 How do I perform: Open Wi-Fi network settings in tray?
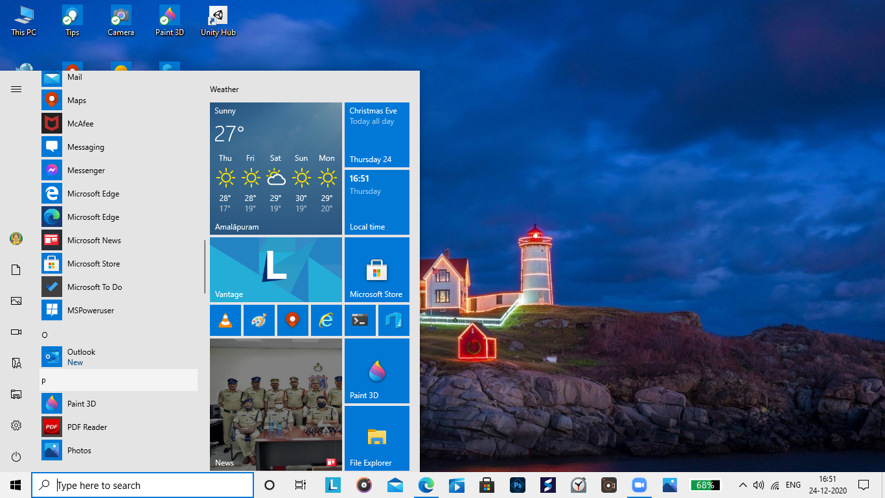coord(775,485)
